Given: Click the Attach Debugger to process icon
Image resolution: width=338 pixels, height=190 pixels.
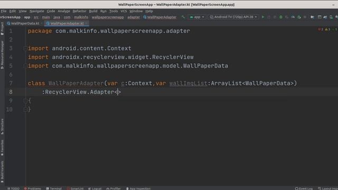Looking at the screenshot, I should click(299, 17).
